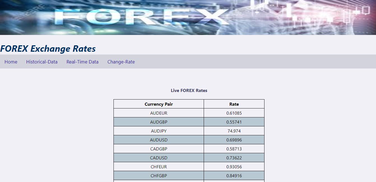Select the CHFGBP row
The image size is (376, 182).
point(159,175)
